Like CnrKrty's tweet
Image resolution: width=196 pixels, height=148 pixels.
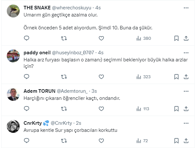tap(101, 141)
